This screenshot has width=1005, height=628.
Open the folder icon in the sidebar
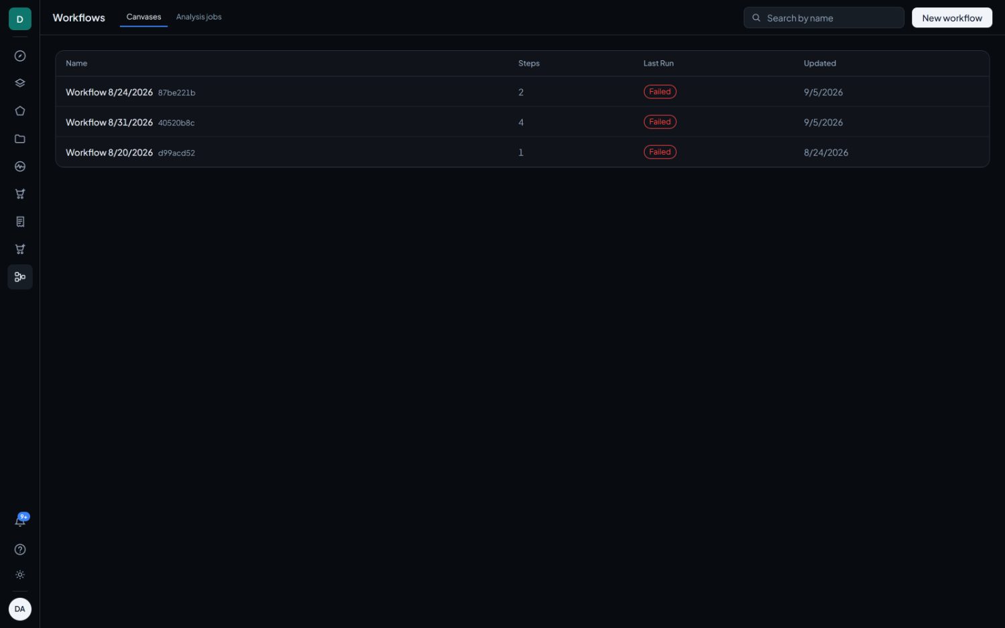point(20,139)
